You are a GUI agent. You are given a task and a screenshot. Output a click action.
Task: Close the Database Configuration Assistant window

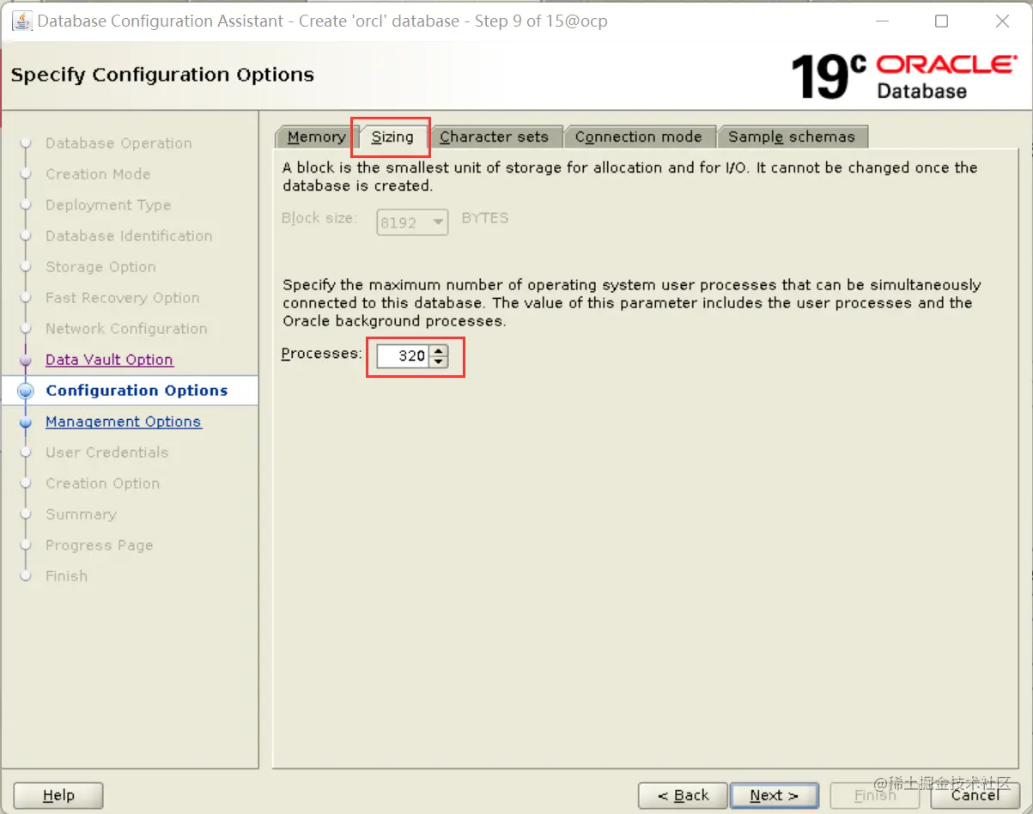(x=1002, y=21)
